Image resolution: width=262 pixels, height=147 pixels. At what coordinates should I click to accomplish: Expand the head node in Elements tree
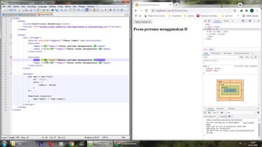[x=206, y=27]
